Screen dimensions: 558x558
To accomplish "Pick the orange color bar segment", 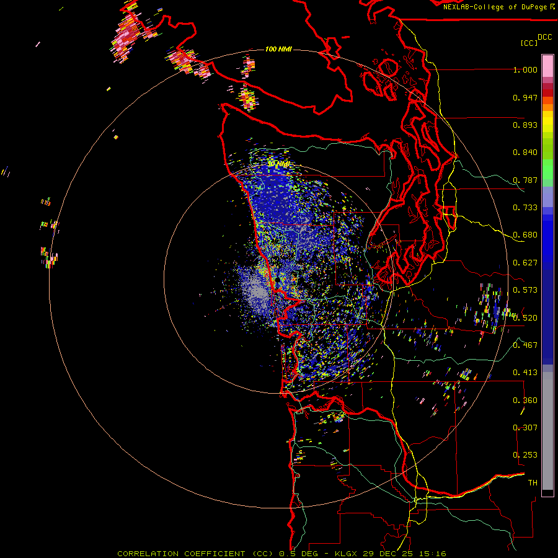I will [547, 107].
